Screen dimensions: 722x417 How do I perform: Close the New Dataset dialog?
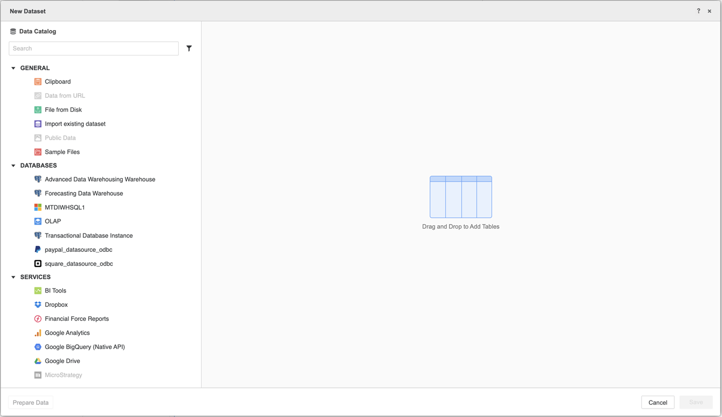(709, 11)
